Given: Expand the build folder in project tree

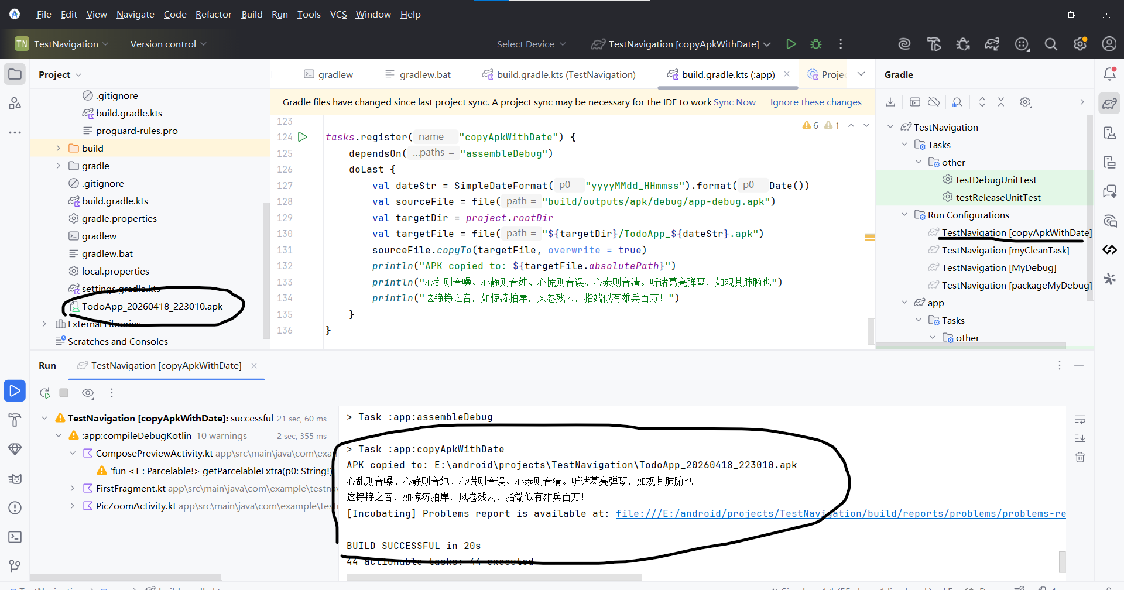Looking at the screenshot, I should click(58, 148).
